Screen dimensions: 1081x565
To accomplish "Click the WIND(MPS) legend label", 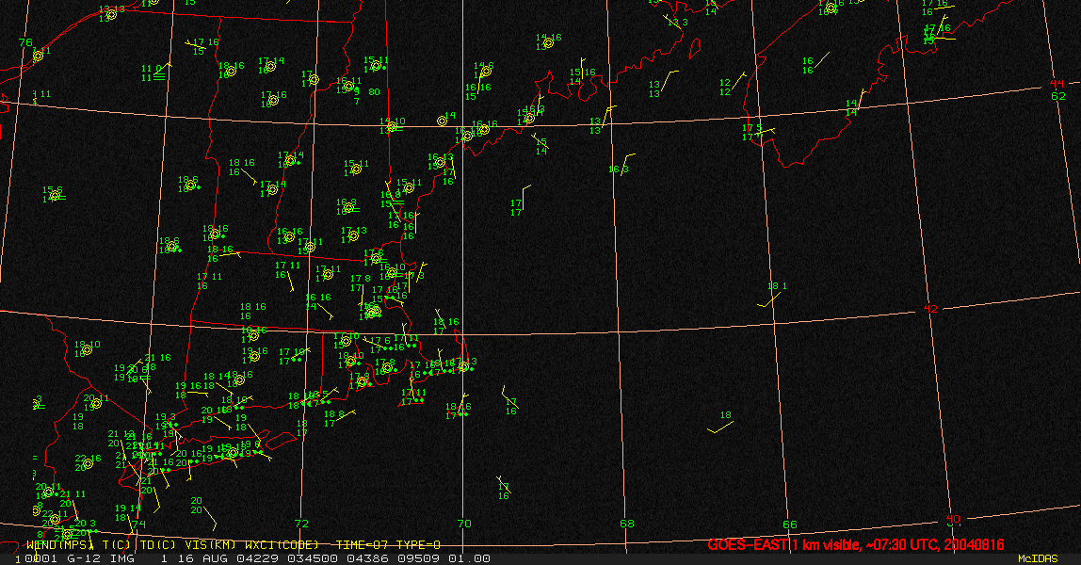I will click(x=60, y=545).
